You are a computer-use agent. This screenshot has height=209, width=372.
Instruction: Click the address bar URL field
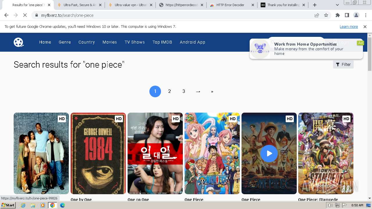pos(174,15)
